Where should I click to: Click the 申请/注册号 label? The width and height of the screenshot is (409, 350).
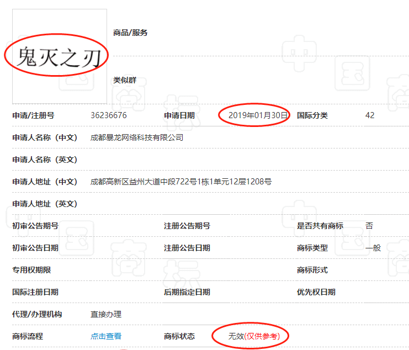point(33,115)
